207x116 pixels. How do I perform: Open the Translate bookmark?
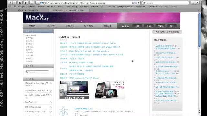[x=111, y=6]
